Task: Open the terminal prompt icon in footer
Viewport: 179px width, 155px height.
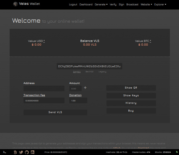Action: (x=5, y=152)
